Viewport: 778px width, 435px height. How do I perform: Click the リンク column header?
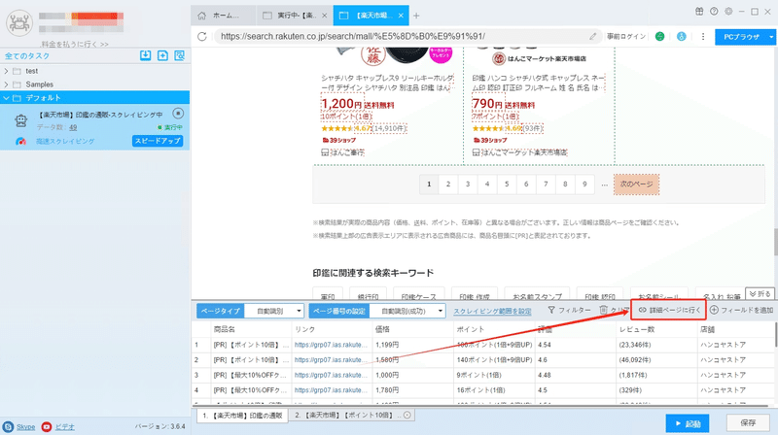click(x=332, y=329)
